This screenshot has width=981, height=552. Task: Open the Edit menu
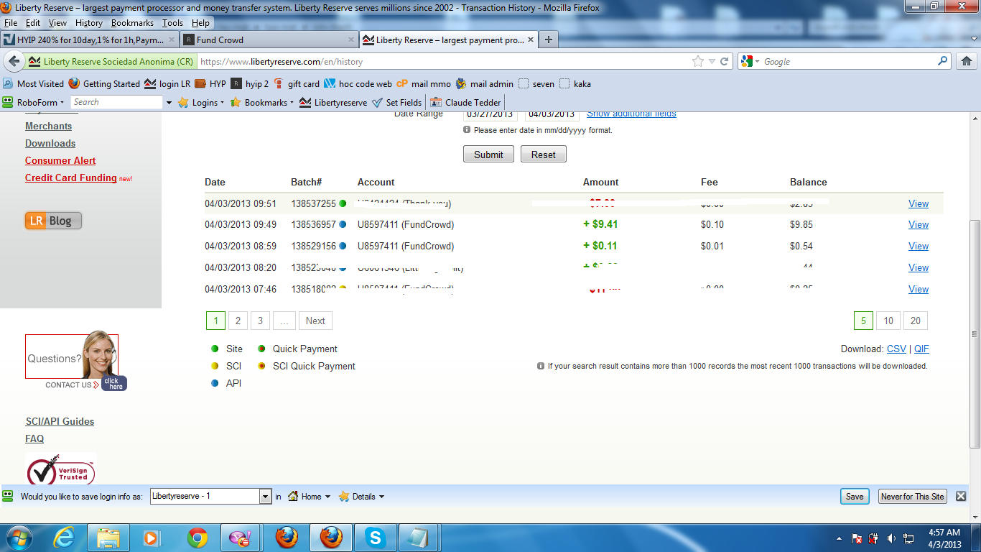tap(33, 23)
